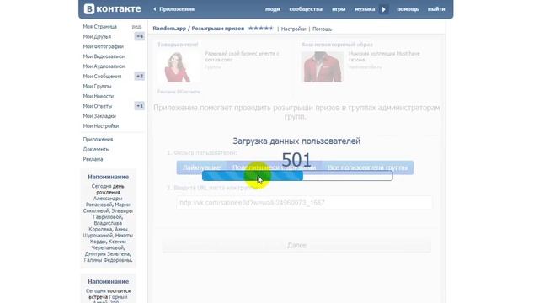
Task: Open the app Настройки link
Action: [293, 29]
